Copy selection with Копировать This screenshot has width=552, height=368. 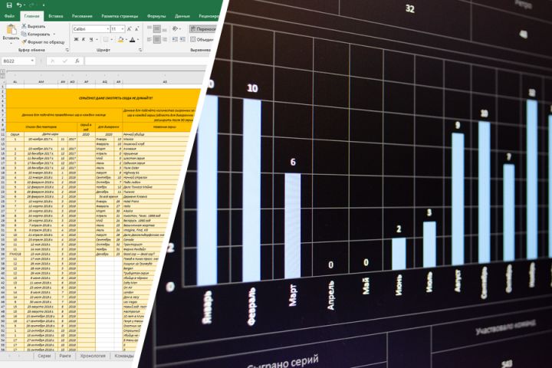click(x=36, y=34)
